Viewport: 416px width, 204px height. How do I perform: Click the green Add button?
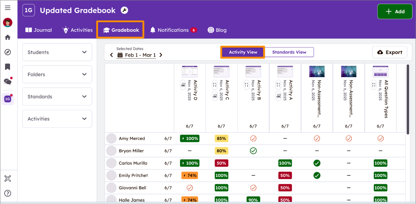[x=395, y=11]
